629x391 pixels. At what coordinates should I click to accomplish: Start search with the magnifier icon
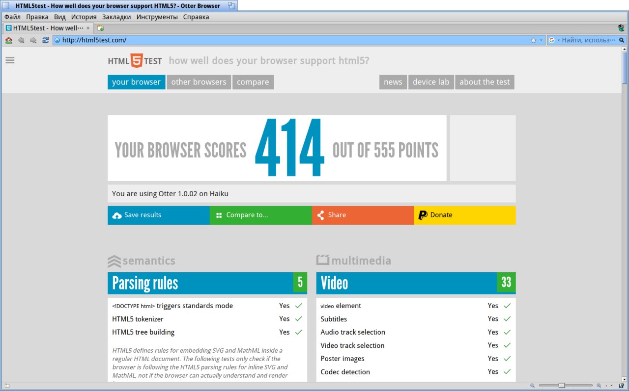(622, 40)
